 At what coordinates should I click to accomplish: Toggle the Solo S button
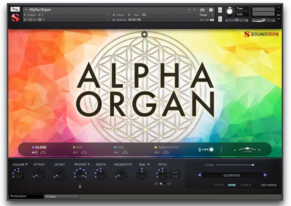[220, 10]
